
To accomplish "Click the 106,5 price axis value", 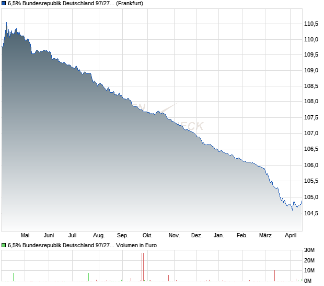I will pos(311,149).
